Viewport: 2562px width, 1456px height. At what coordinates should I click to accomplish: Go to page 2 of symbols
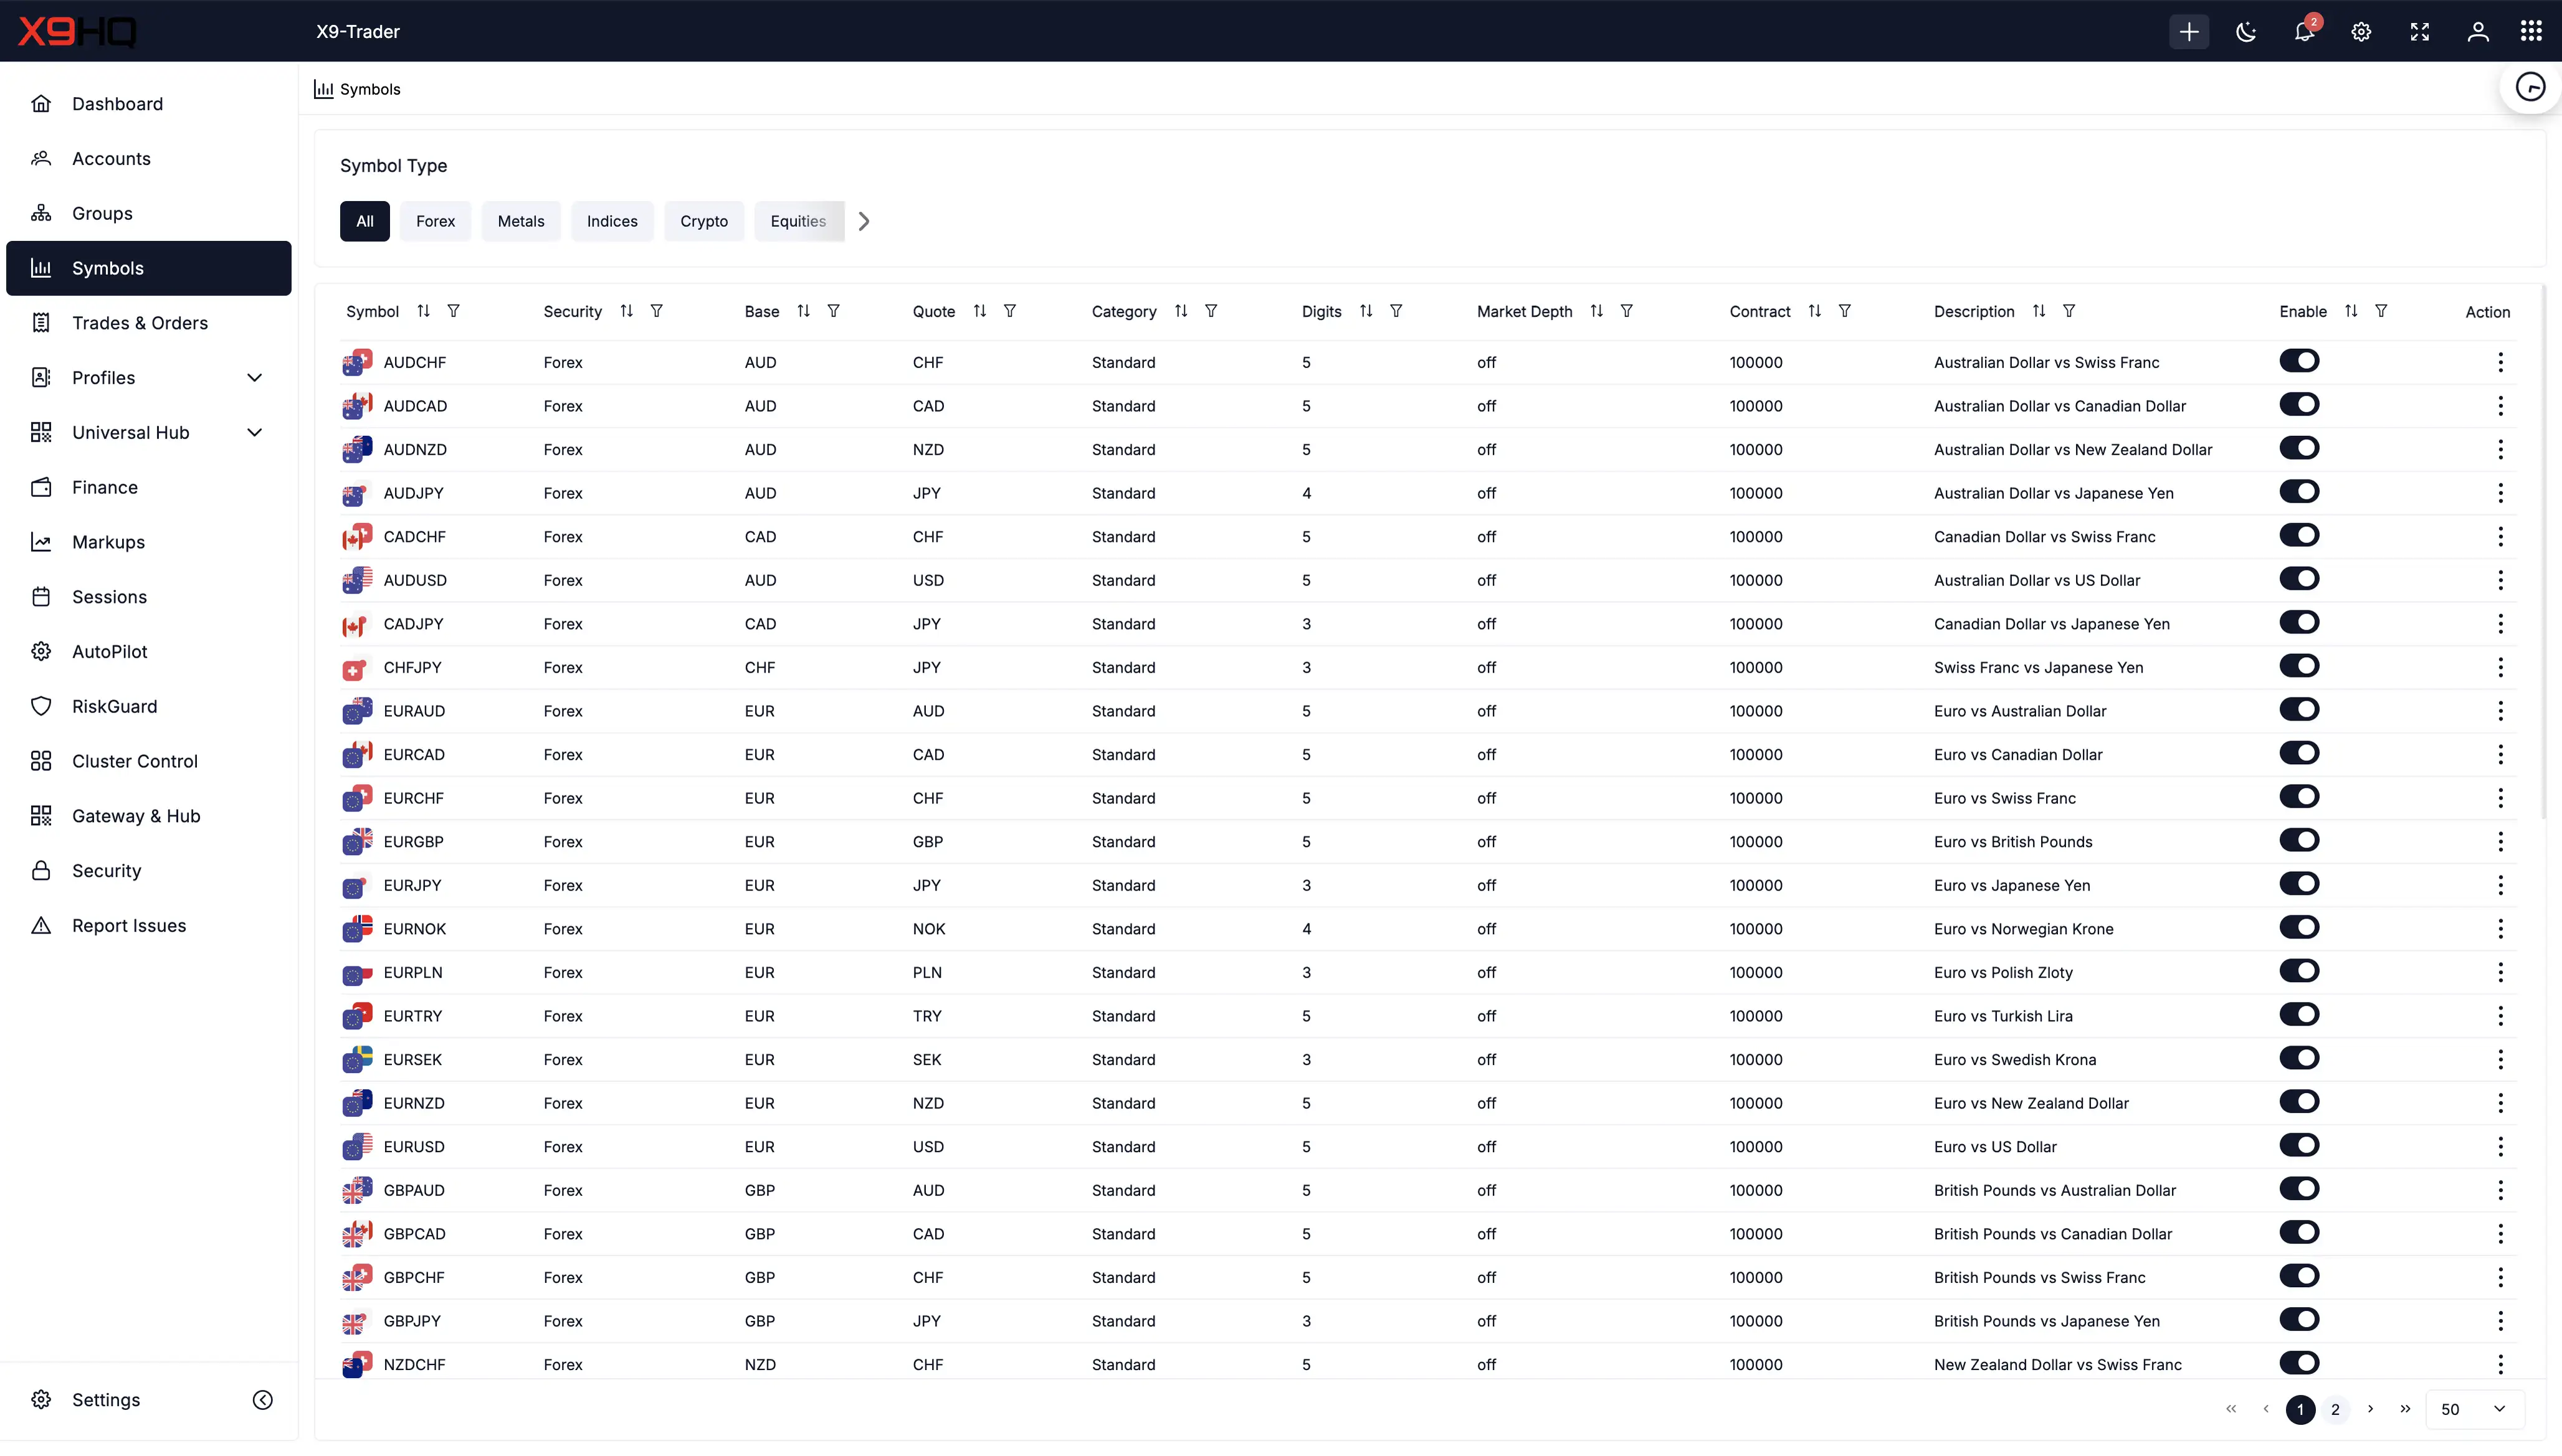(2335, 1409)
